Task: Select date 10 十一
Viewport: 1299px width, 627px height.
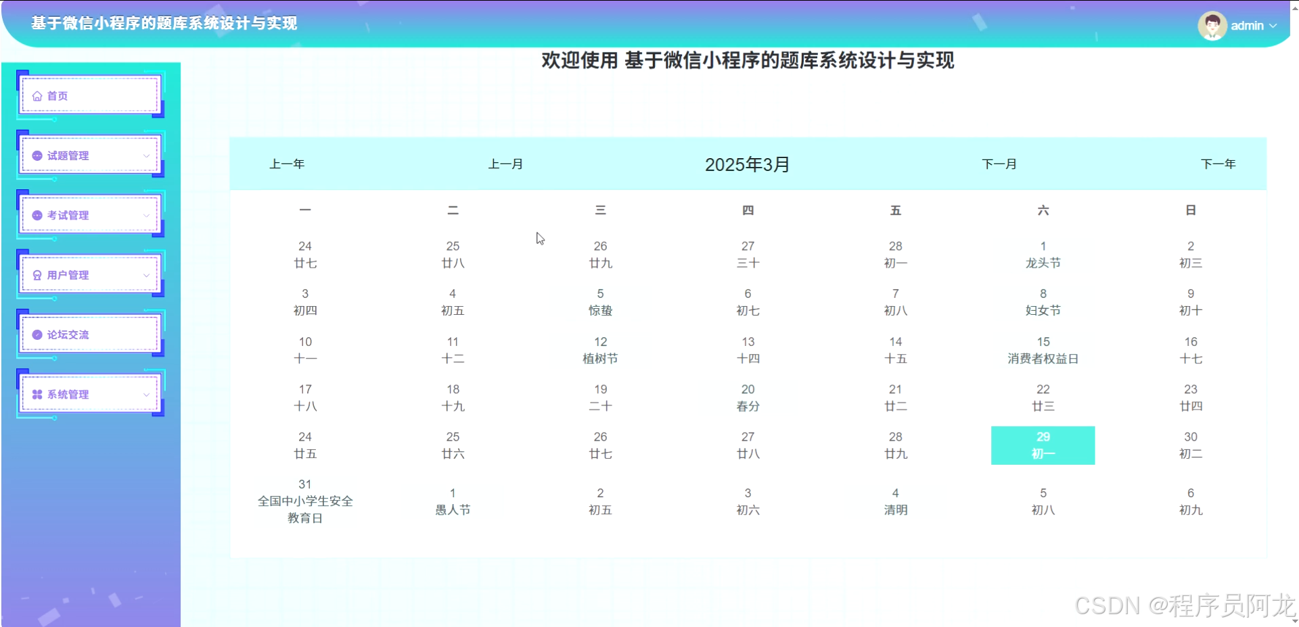Action: pyautogui.click(x=305, y=350)
